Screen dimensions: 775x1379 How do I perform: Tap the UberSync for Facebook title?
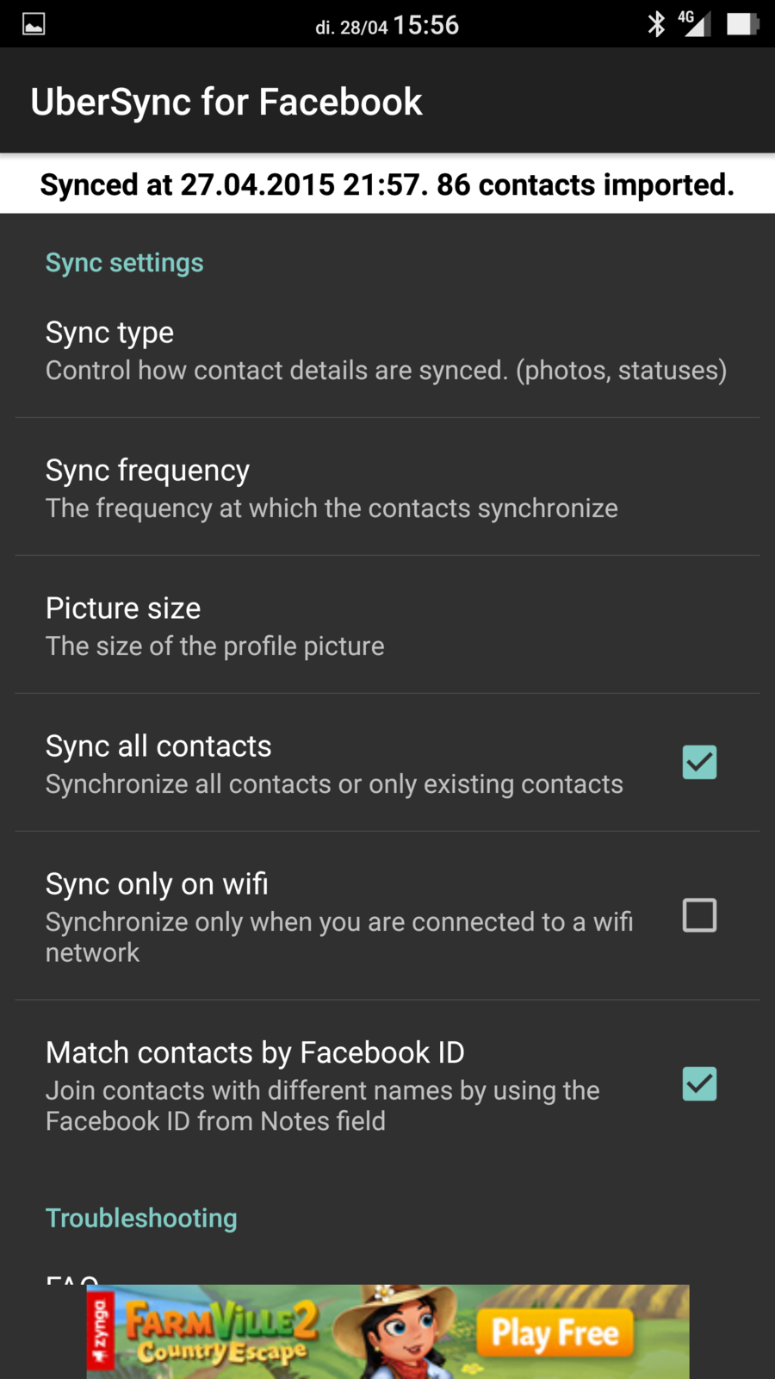click(x=226, y=102)
